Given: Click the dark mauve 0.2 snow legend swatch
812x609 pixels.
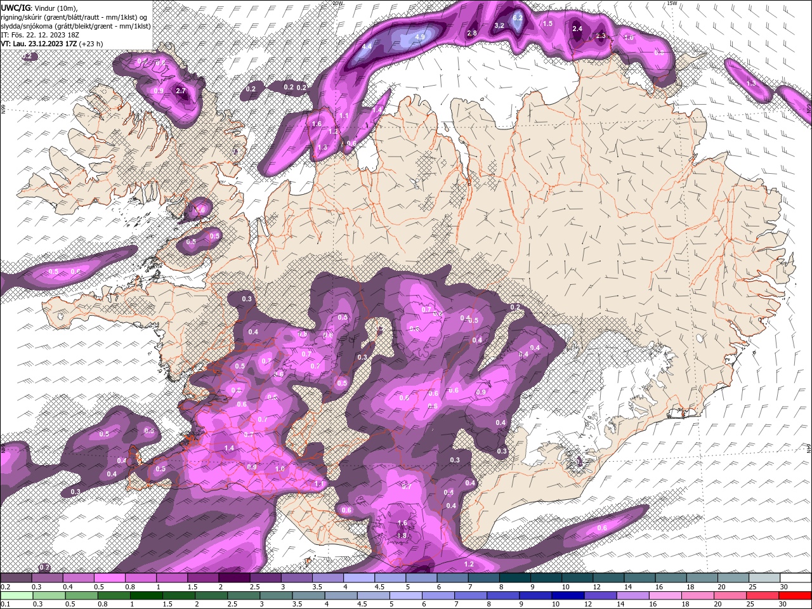Looking at the screenshot, I should (16, 578).
